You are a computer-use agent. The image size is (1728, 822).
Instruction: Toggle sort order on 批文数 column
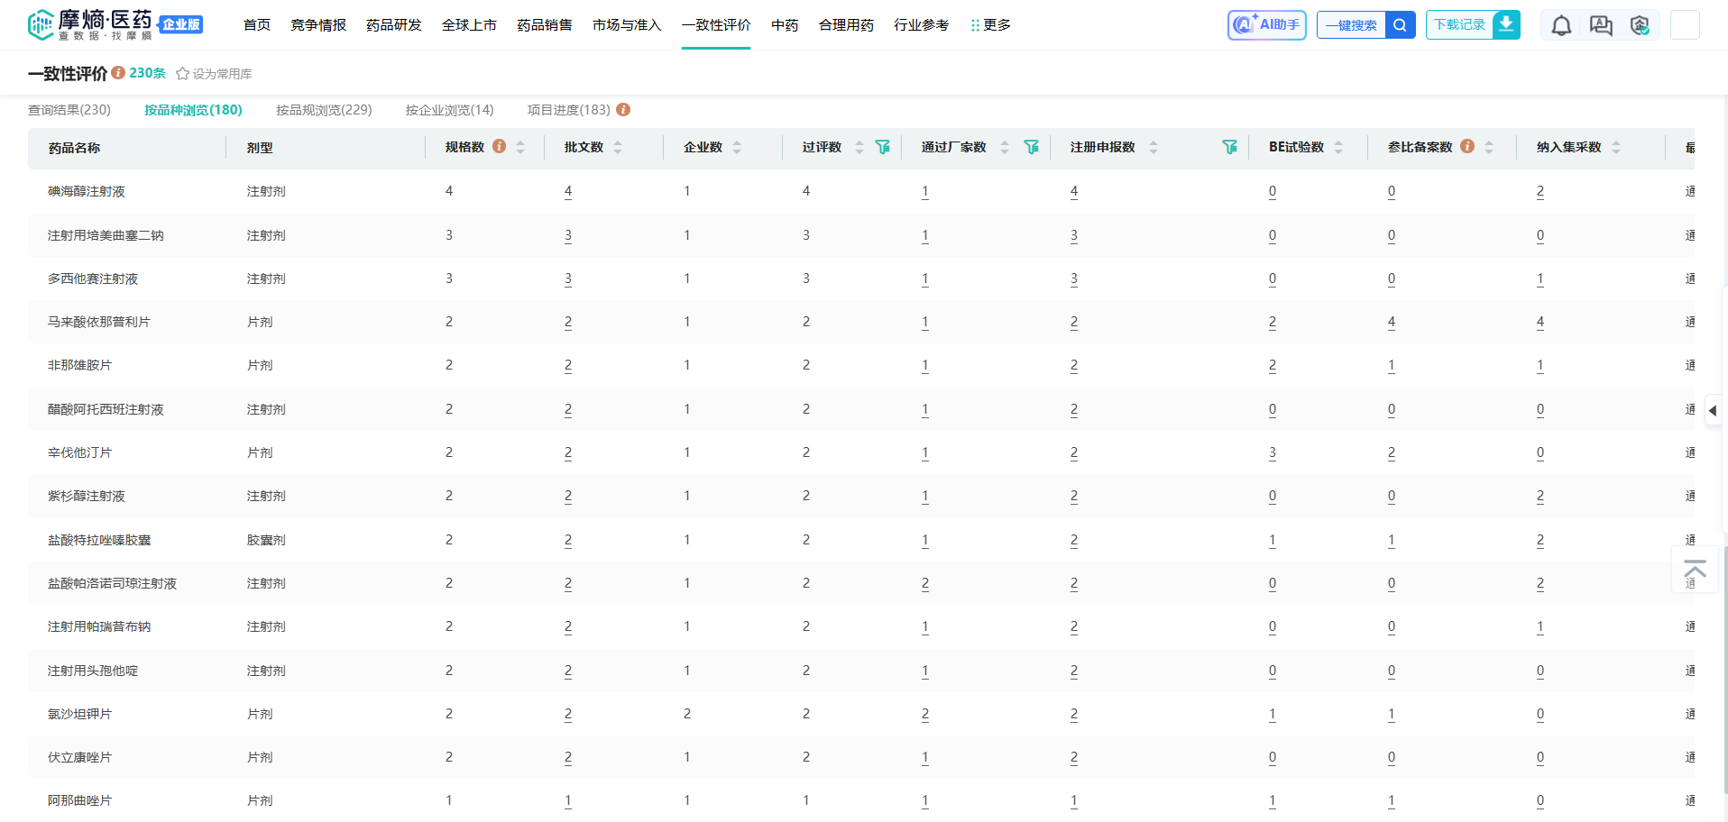pyautogui.click(x=618, y=147)
